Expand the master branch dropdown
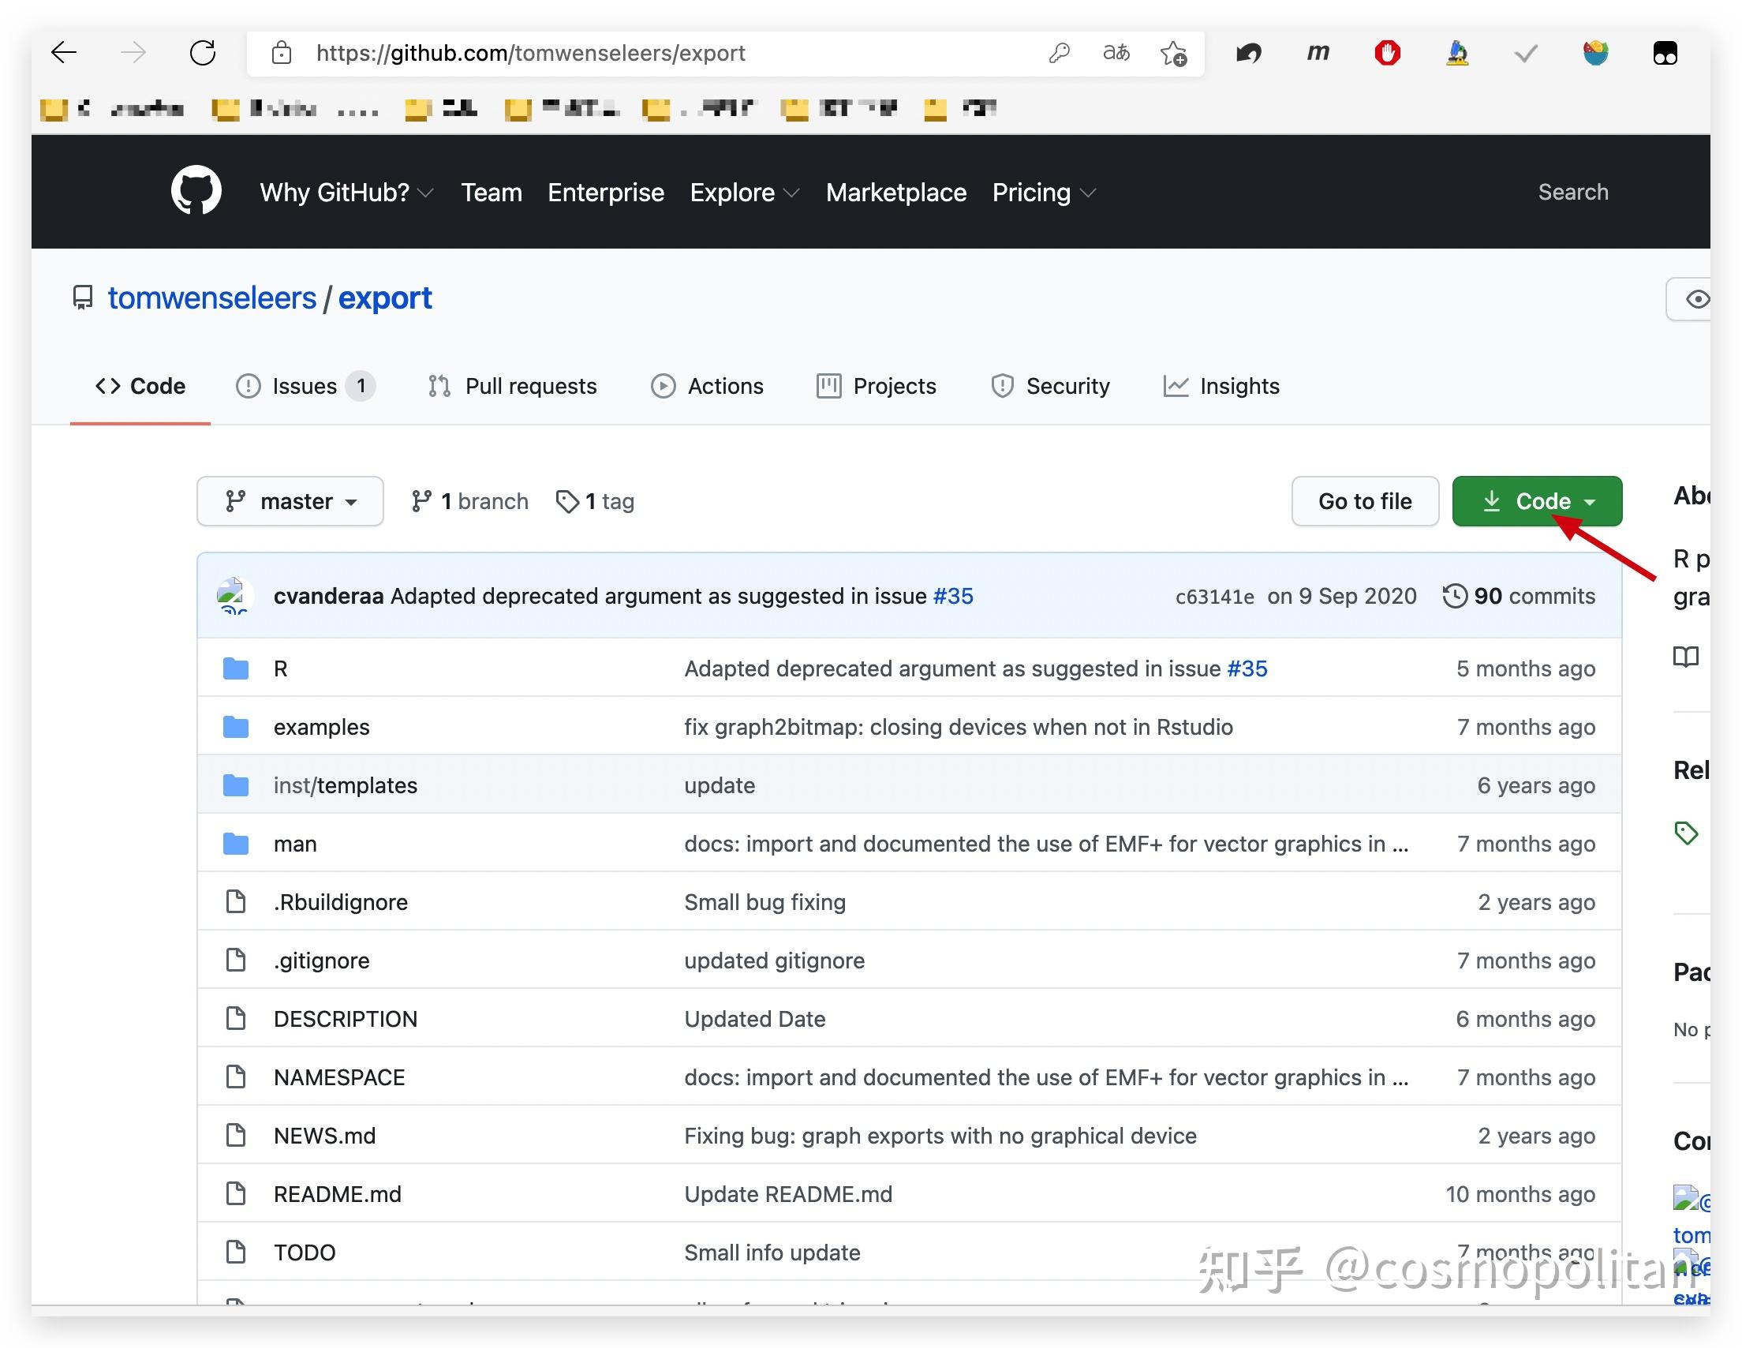This screenshot has width=1742, height=1348. 290,501
